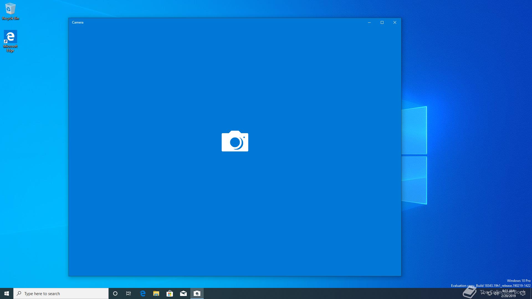Maximize the Camera window
The height and width of the screenshot is (299, 532).
point(382,22)
